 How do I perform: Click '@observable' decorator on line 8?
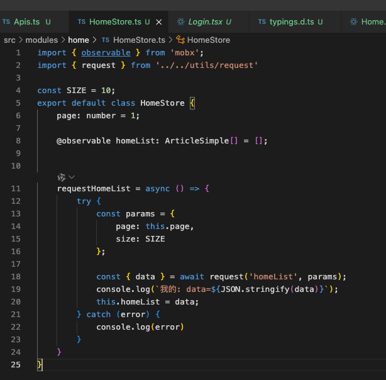click(84, 141)
